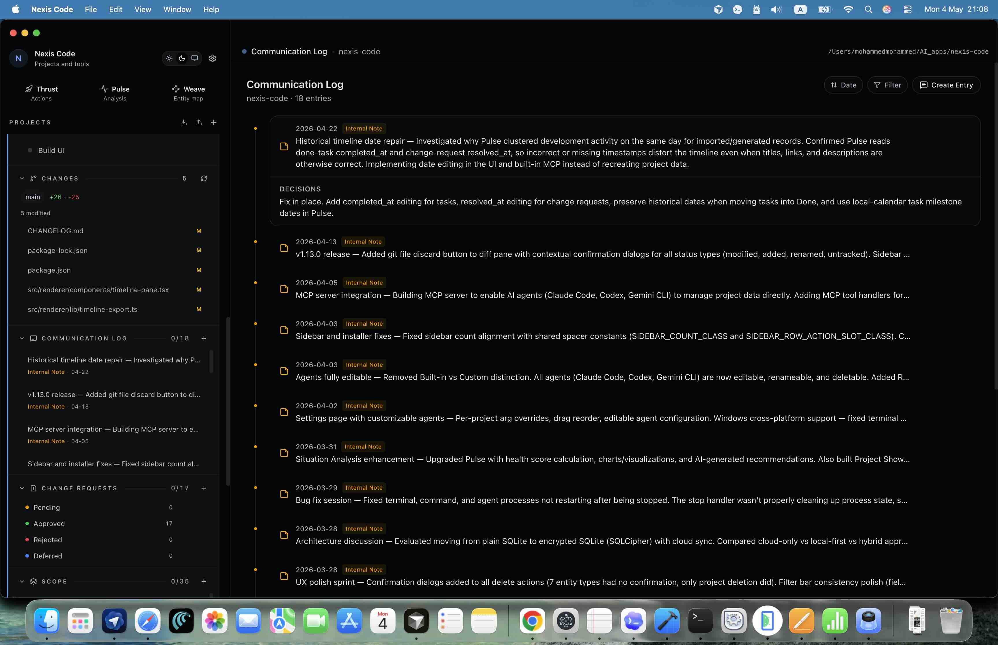The image size is (998, 645).
Task: Collapse the Change Requests section chevron
Action: (22, 488)
